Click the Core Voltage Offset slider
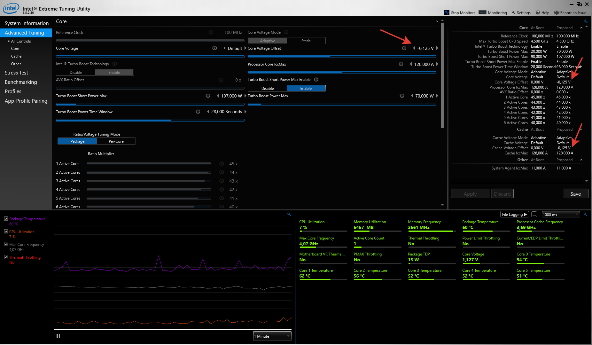Image resolution: width=592 pixels, height=345 pixels. (x=342, y=57)
